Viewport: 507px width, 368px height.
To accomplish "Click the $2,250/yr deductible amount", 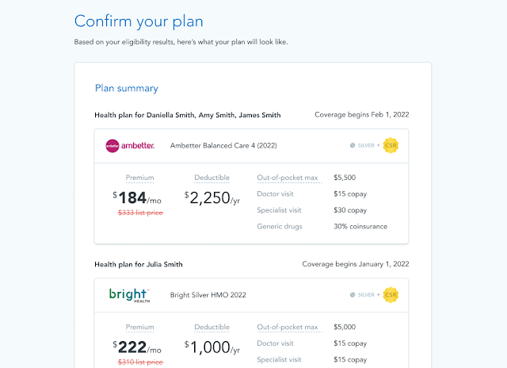I will coord(212,197).
